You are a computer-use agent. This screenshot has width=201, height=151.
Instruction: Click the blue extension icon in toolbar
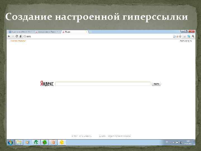[188, 36]
